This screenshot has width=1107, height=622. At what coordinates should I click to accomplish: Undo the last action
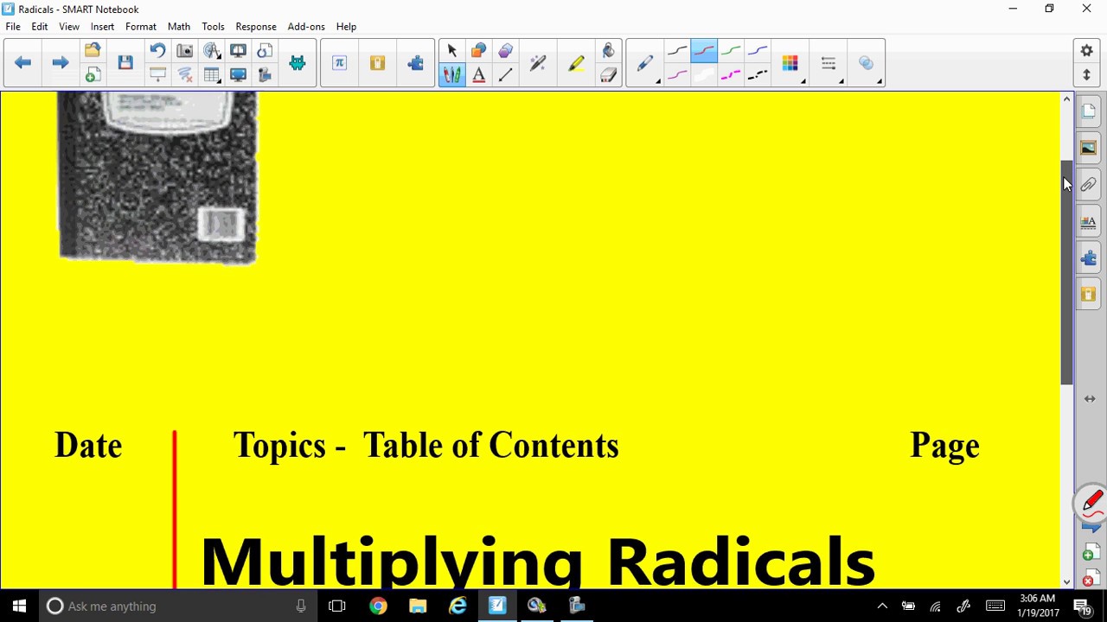(157, 51)
